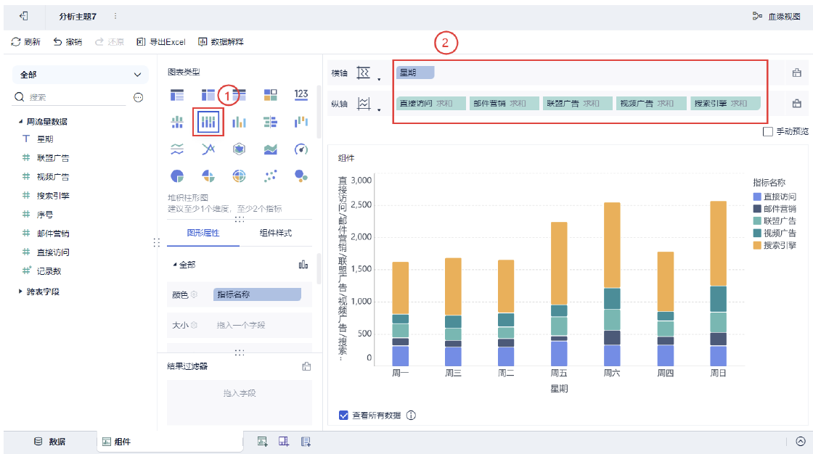Expand the 跨表字段 tree node
813x454 pixels.
[20, 292]
